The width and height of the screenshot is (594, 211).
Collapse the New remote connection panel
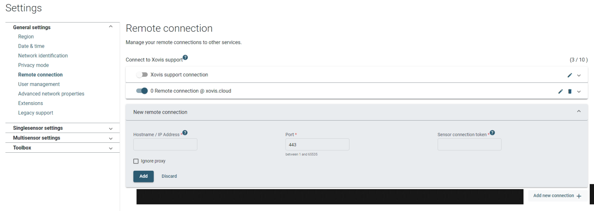point(579,111)
